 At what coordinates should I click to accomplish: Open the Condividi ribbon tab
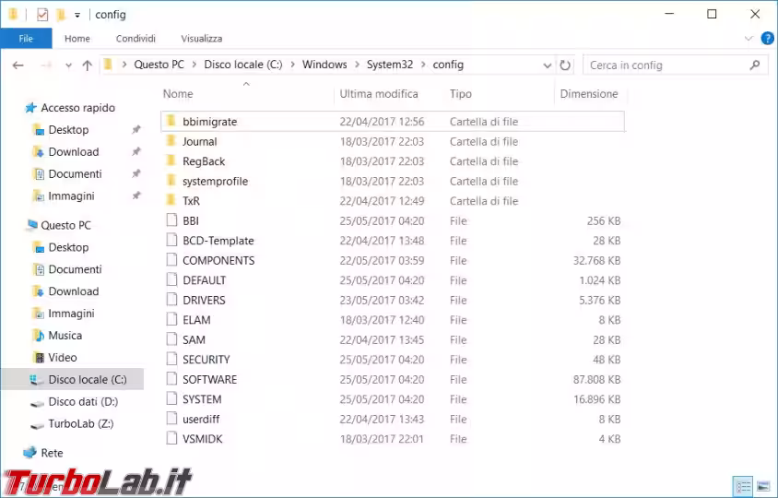[x=136, y=39]
